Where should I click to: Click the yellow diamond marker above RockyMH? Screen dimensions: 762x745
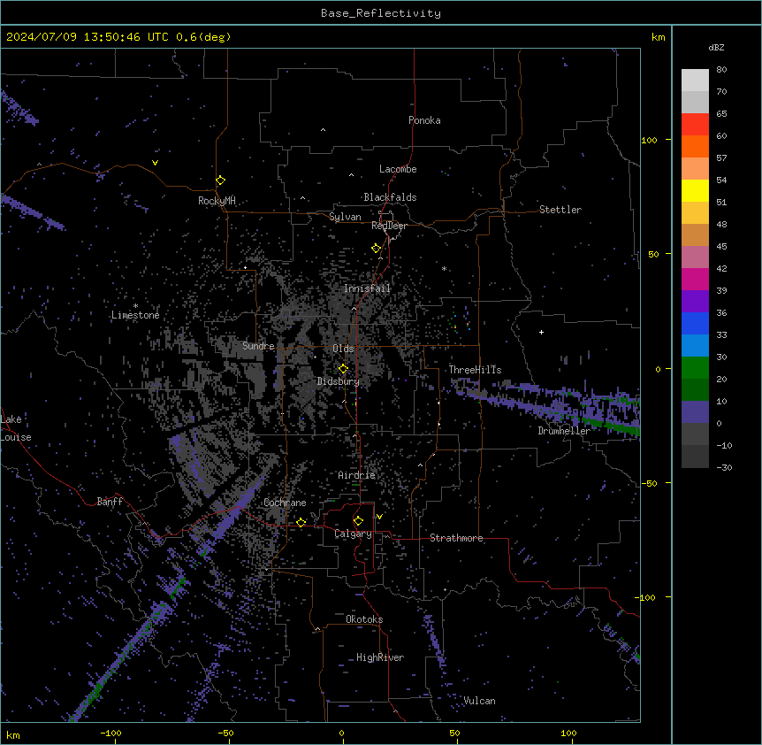pyautogui.click(x=221, y=180)
